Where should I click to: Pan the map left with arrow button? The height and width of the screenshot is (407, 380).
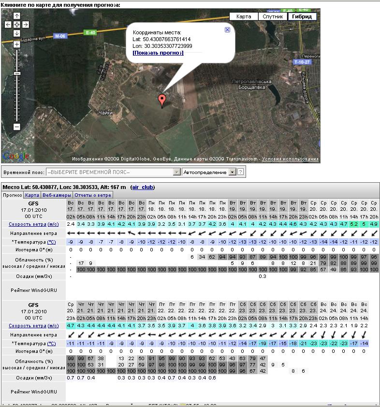point(8,25)
